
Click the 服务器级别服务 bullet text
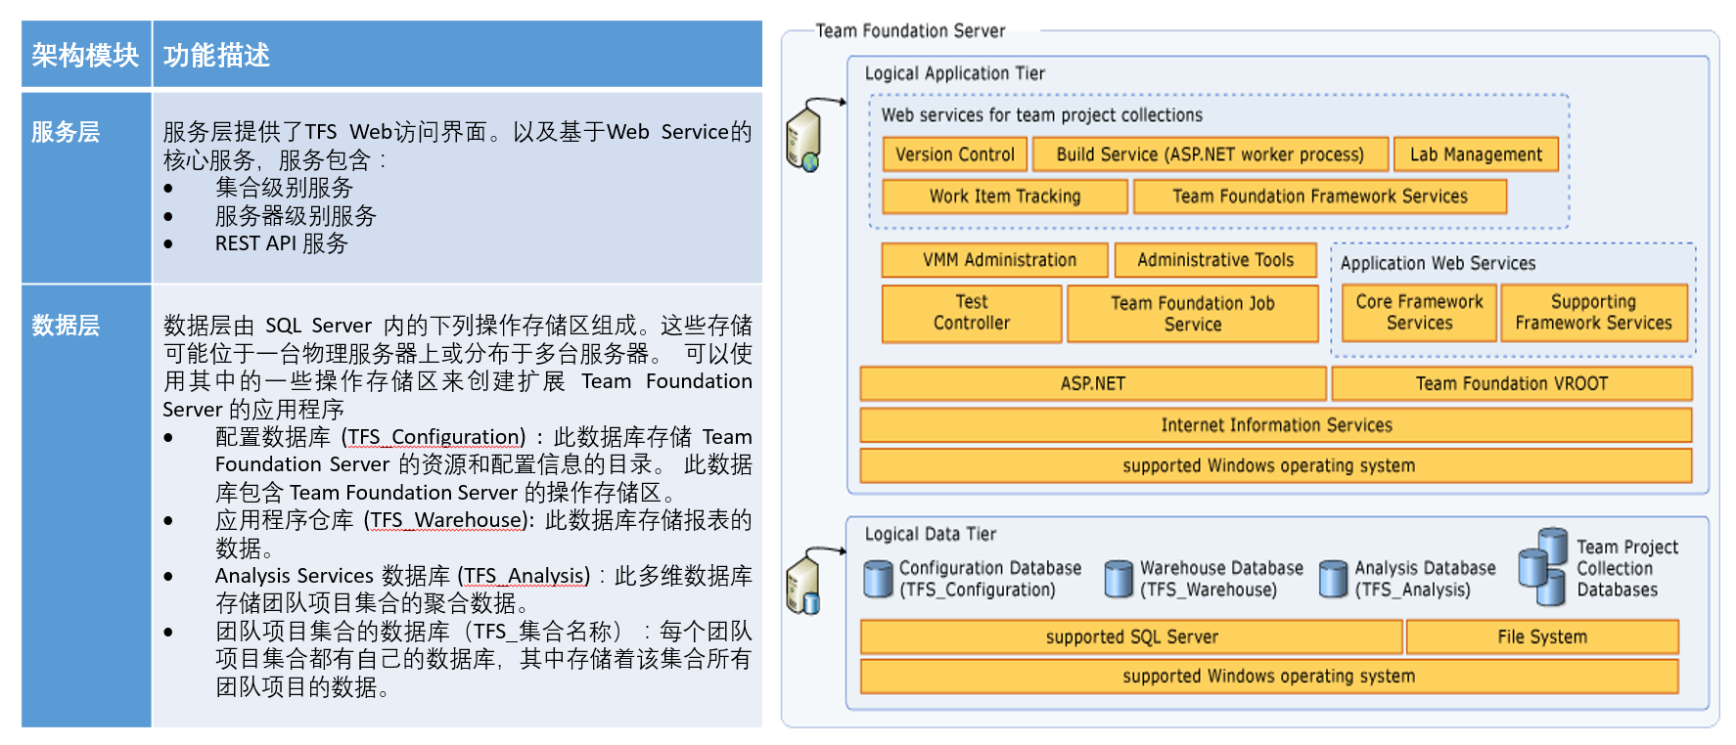tap(296, 216)
